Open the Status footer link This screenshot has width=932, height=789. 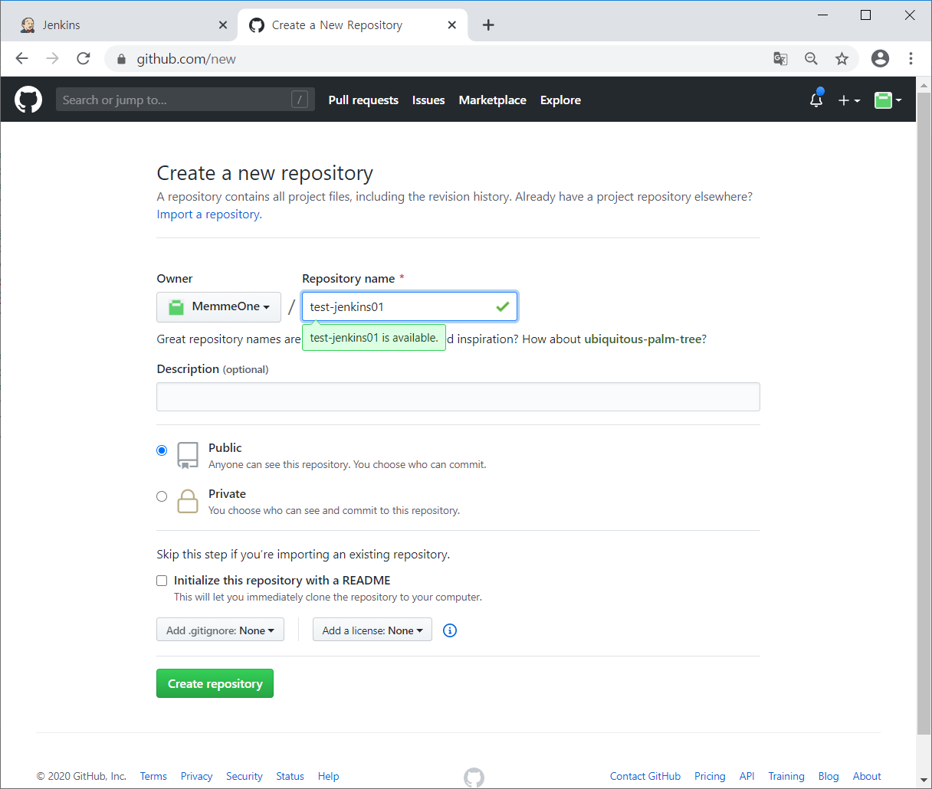(x=290, y=776)
